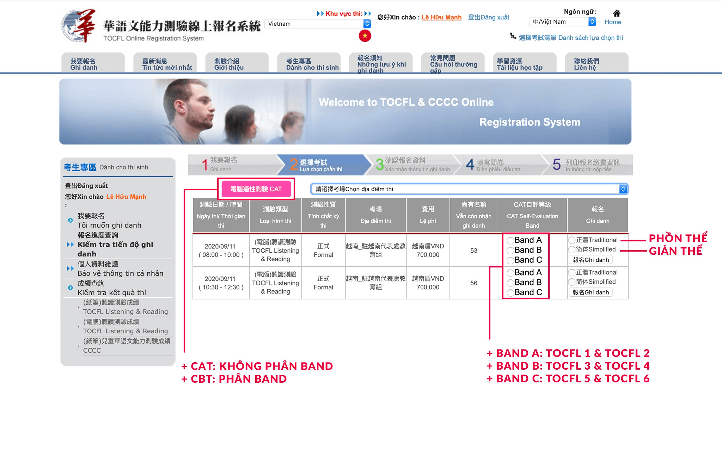Click the Ngày thi/ Thời gian thi header
Image resolution: width=722 pixels, height=451 pixels.
click(x=221, y=215)
